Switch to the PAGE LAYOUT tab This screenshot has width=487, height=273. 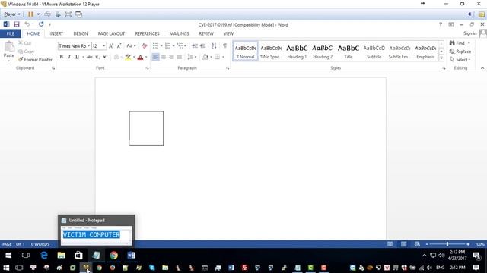(111, 33)
